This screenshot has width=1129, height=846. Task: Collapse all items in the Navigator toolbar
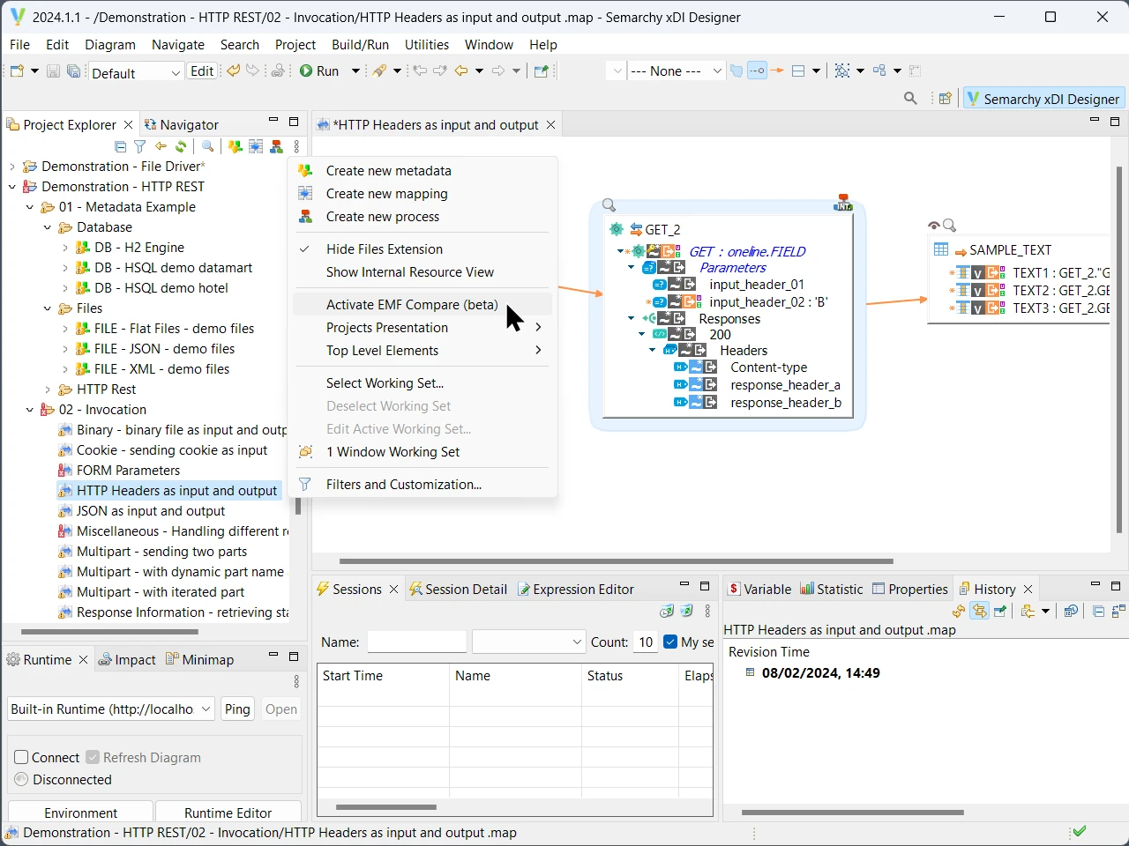120,146
